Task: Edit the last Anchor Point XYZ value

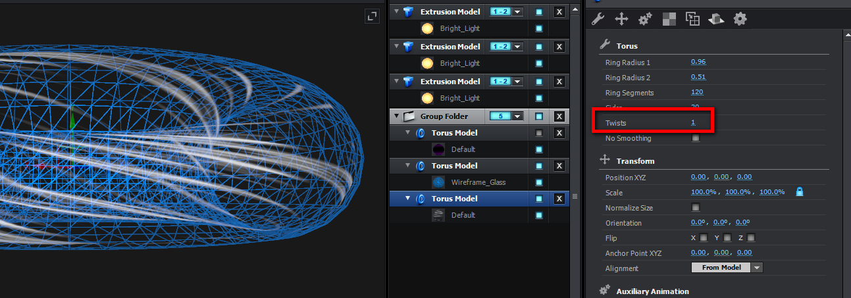Action: pos(744,253)
